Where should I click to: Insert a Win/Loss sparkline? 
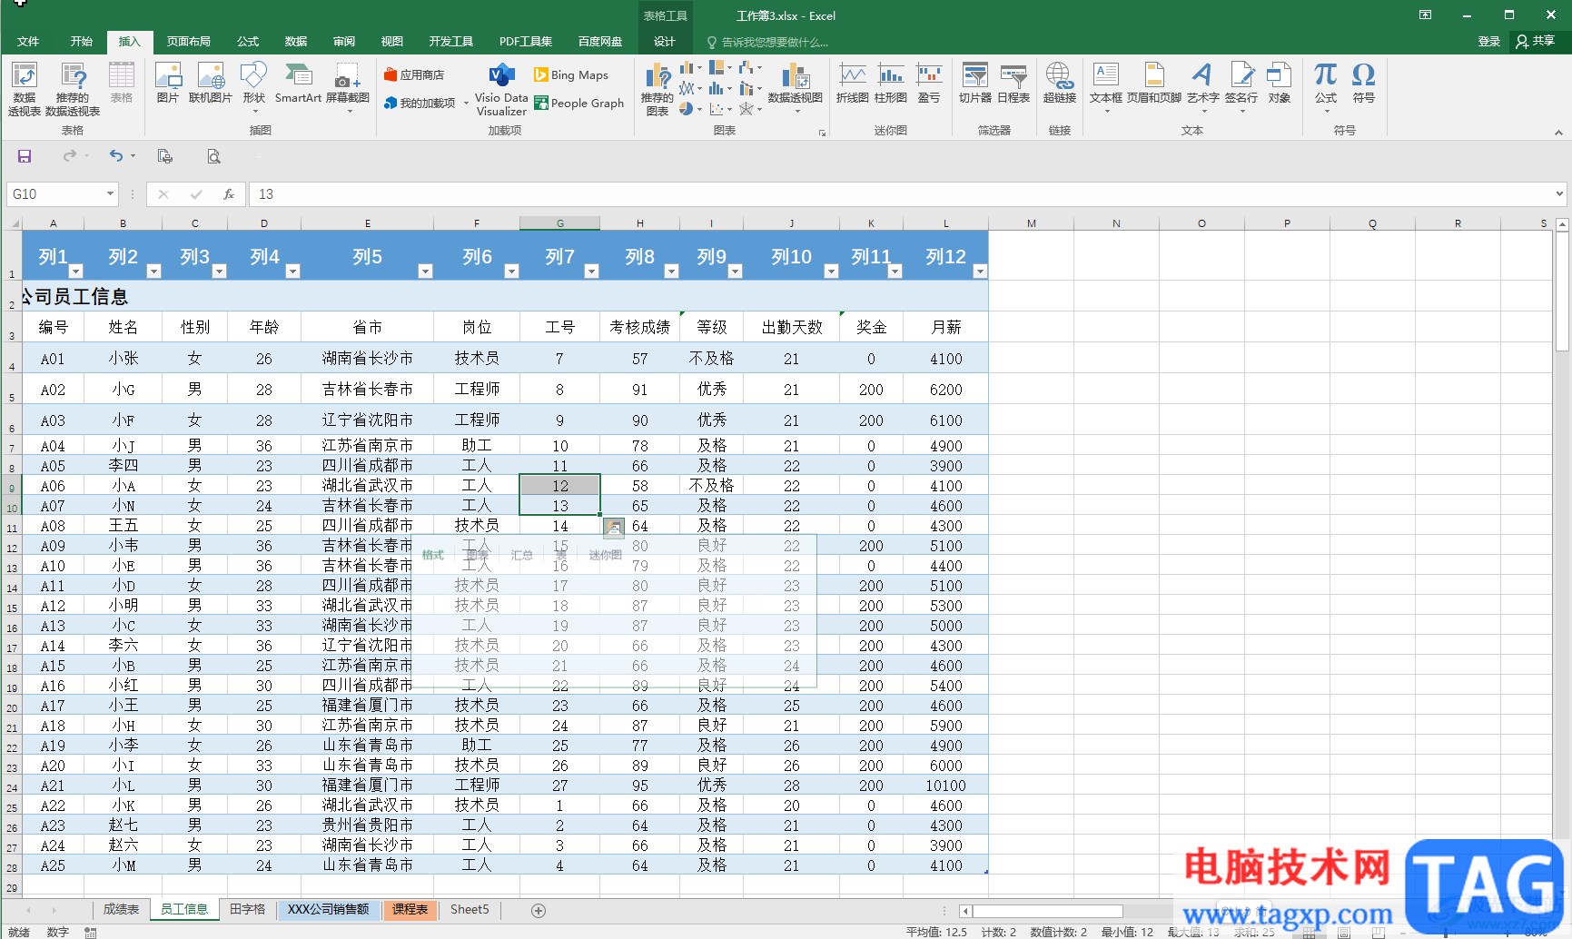click(x=929, y=83)
